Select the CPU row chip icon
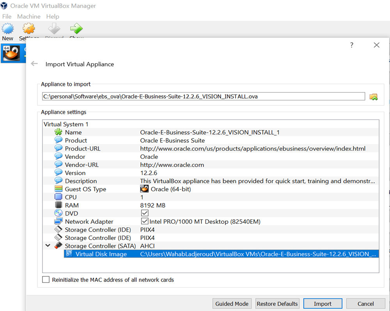This screenshot has width=390, height=311. click(58, 197)
